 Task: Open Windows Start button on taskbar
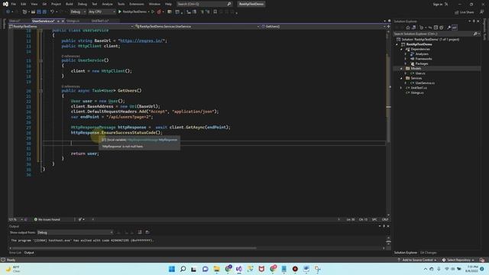[172, 269]
